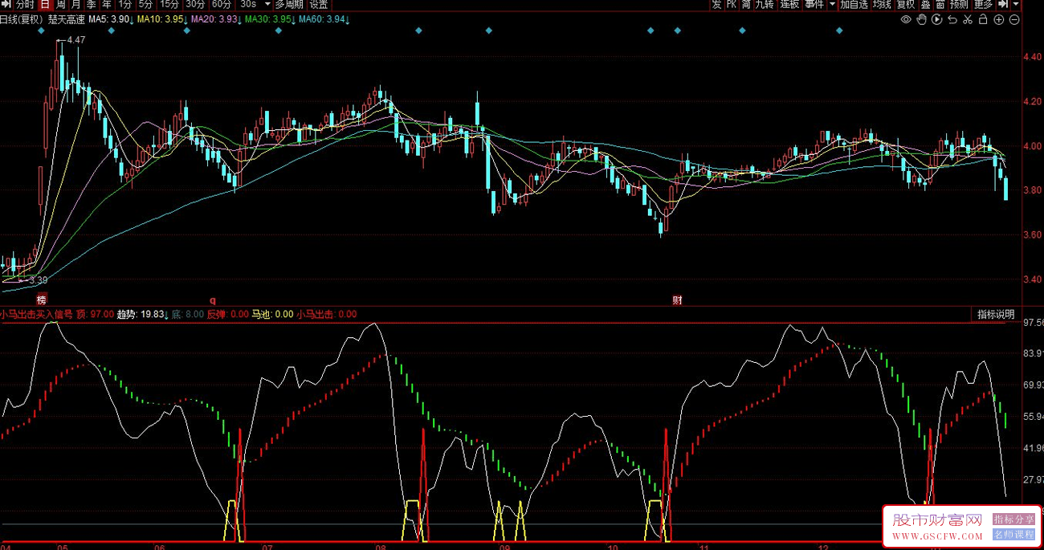Toggle the padlock lock icon
1044x550 pixels.
(983, 19)
